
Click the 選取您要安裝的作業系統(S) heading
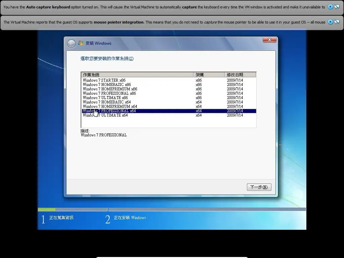click(107, 58)
